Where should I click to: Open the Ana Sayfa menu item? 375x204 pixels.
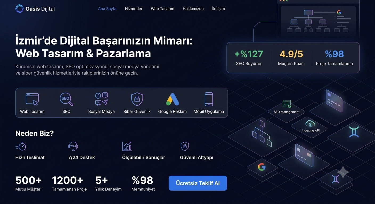(x=107, y=9)
